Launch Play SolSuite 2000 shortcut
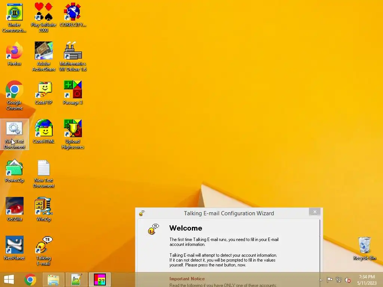This screenshot has width=383, height=287. click(x=43, y=18)
